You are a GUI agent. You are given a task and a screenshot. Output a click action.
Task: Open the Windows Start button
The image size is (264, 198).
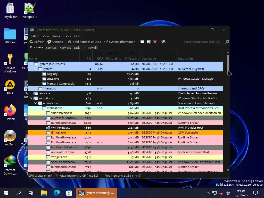pyautogui.click(x=6, y=193)
